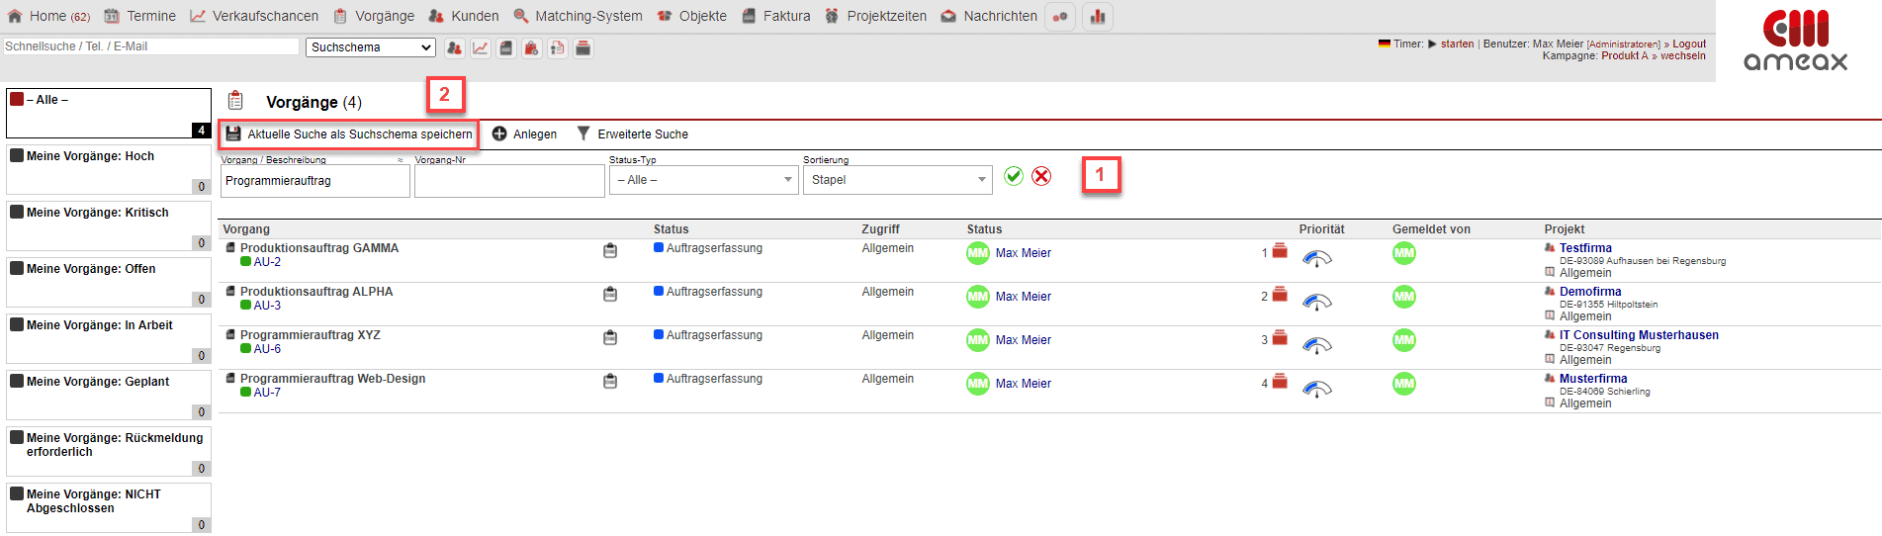Select 'Meine Vorgänge: Geplant' filter
Screen dimensions: 1882x536
point(108,395)
